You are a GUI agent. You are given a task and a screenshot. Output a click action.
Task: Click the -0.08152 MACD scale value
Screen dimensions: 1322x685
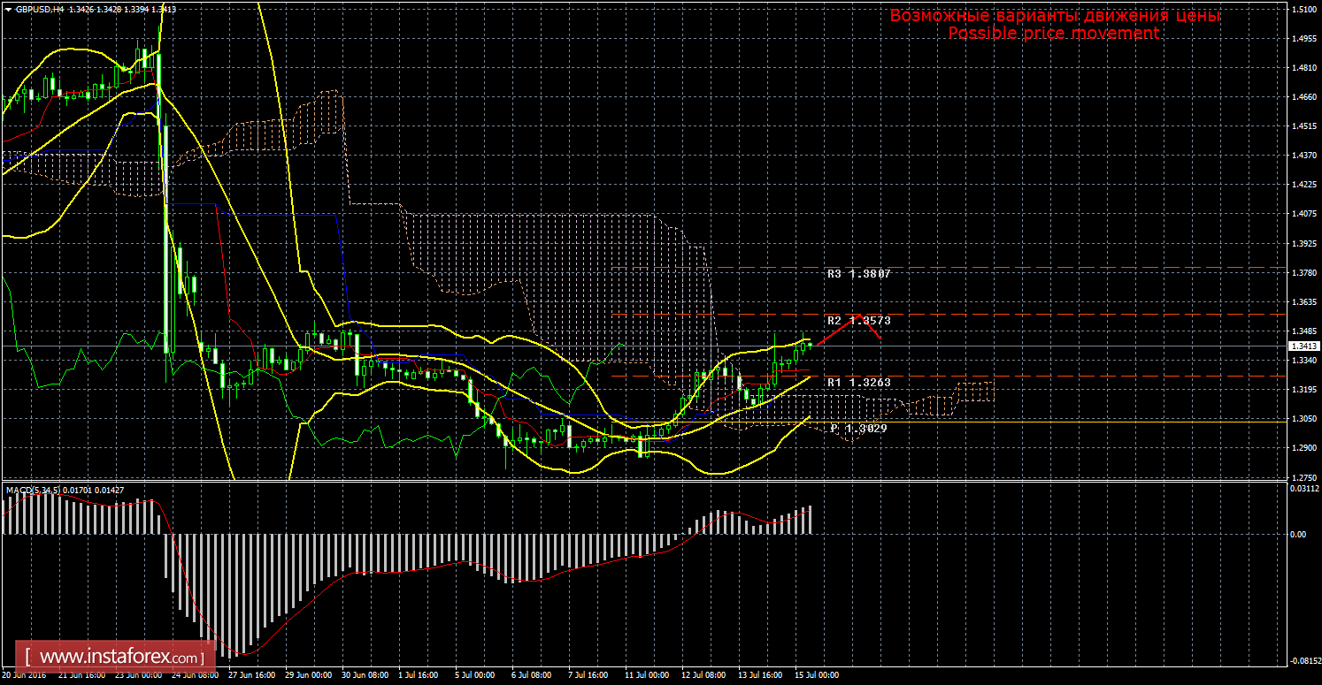click(x=1304, y=660)
